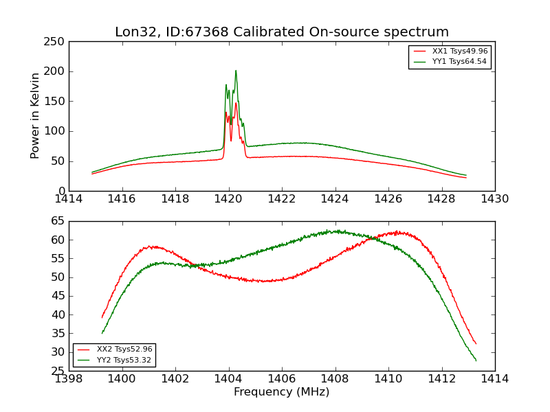
Task: Click the green line swatch for YY1
Action: [x=420, y=62]
